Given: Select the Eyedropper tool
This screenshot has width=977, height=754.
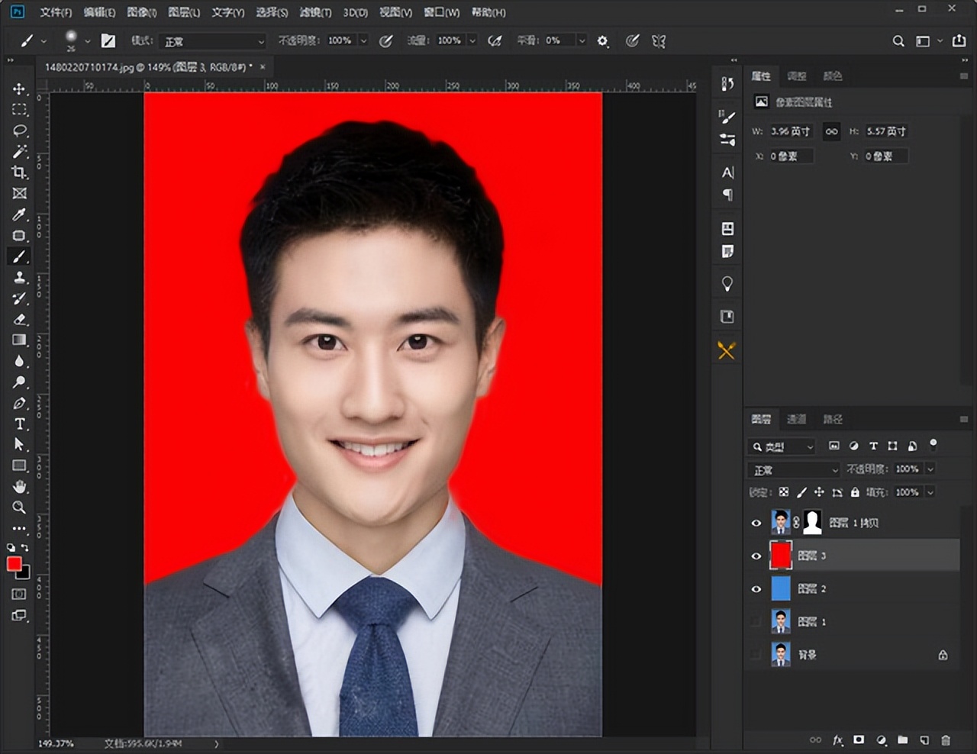Looking at the screenshot, I should click(x=19, y=214).
